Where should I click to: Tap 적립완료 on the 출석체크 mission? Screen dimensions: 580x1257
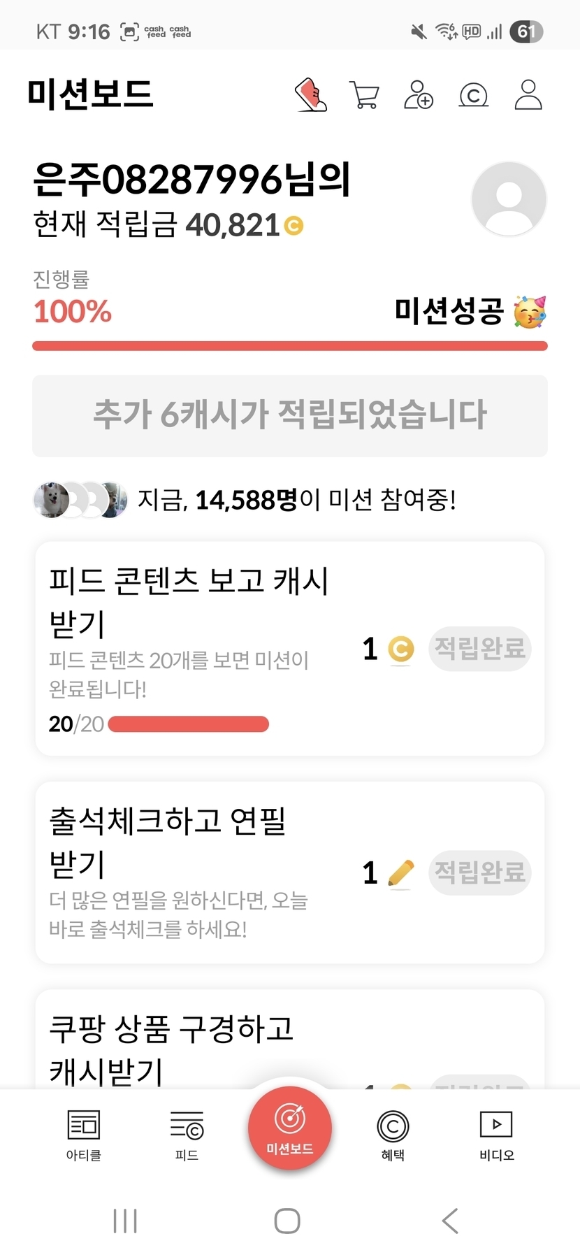pos(479,872)
